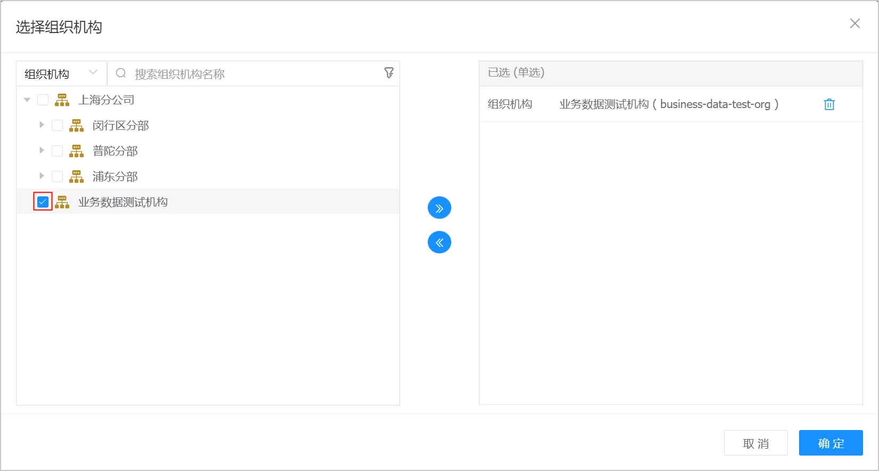Tick the 浦东分部 checkbox

pos(57,177)
